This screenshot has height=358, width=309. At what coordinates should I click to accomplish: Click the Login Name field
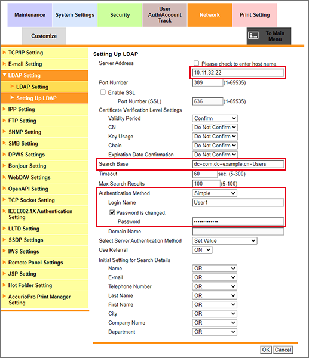point(238,203)
